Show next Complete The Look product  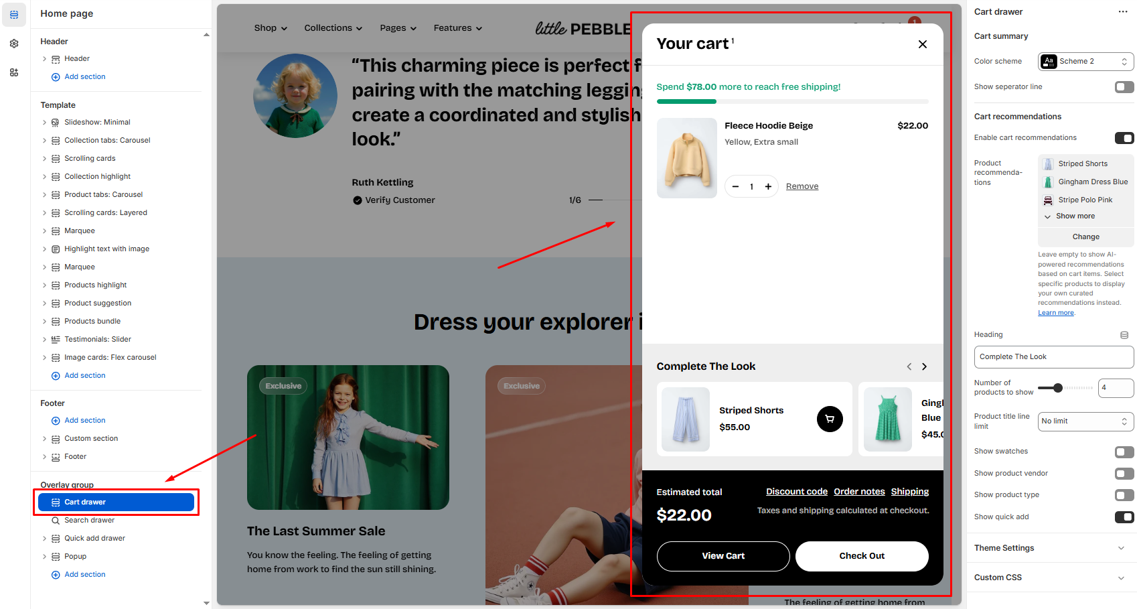(x=924, y=366)
